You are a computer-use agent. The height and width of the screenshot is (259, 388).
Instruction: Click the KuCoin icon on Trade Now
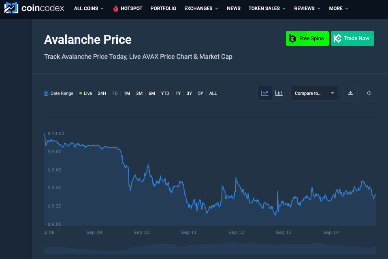(337, 39)
